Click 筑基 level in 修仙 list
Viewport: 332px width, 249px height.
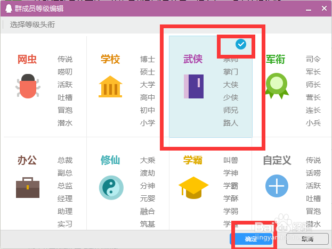click(x=148, y=224)
